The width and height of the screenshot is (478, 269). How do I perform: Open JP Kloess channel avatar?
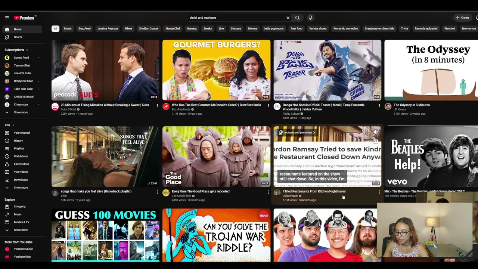pos(388,106)
